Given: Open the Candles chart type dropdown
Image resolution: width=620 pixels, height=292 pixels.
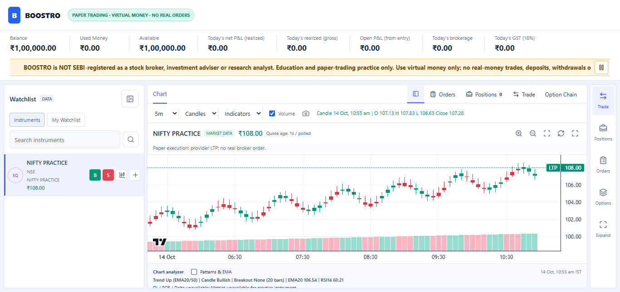Looking at the screenshot, I should pyautogui.click(x=200, y=114).
